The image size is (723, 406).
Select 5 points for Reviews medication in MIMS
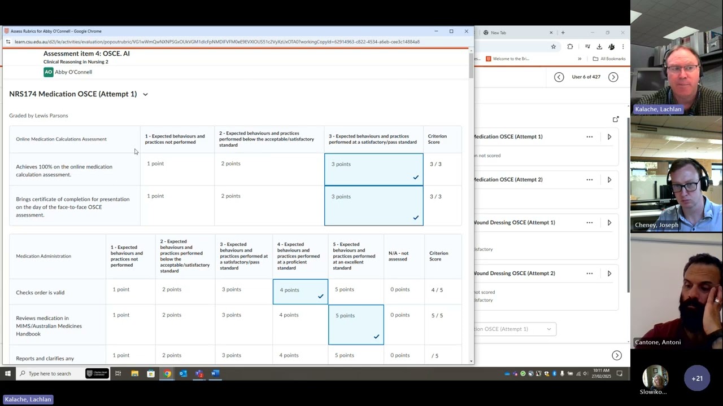[356, 325]
